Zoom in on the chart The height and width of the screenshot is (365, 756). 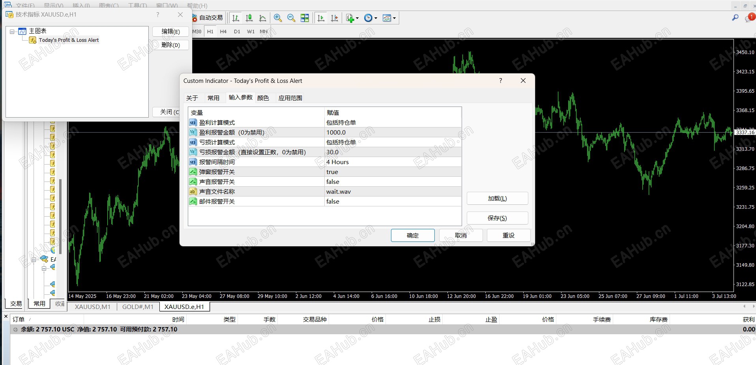click(278, 18)
